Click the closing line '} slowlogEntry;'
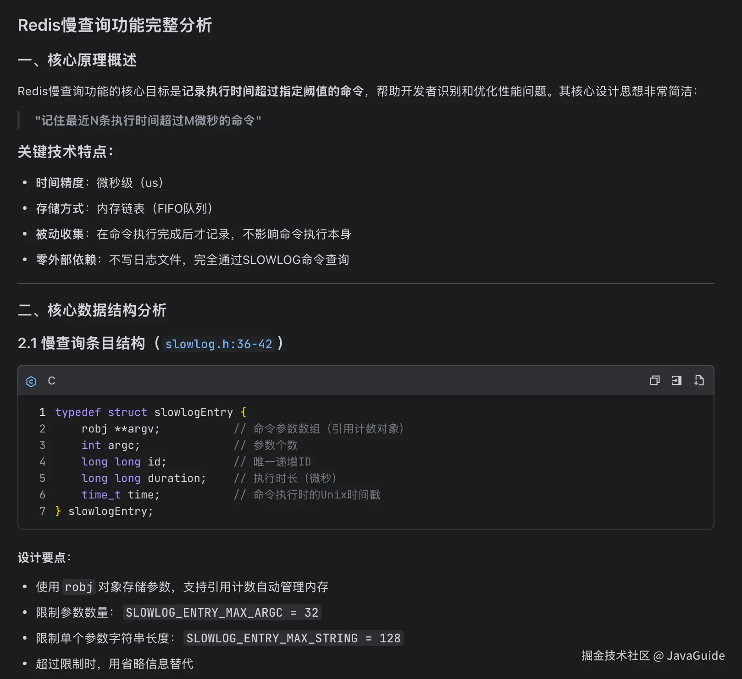The height and width of the screenshot is (679, 742). pyautogui.click(x=104, y=511)
